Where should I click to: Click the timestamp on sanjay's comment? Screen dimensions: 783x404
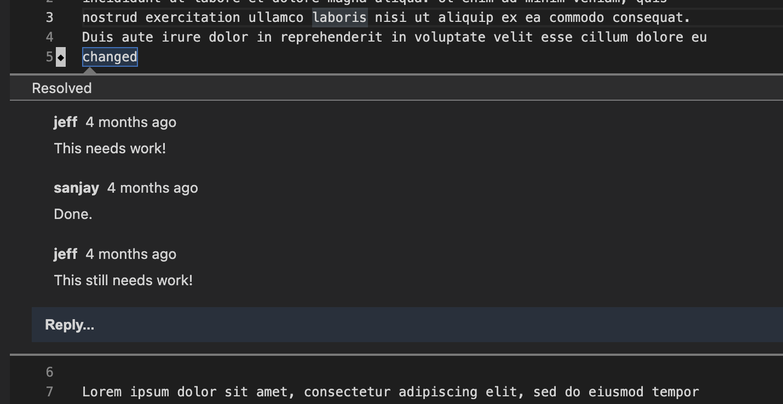[153, 187]
